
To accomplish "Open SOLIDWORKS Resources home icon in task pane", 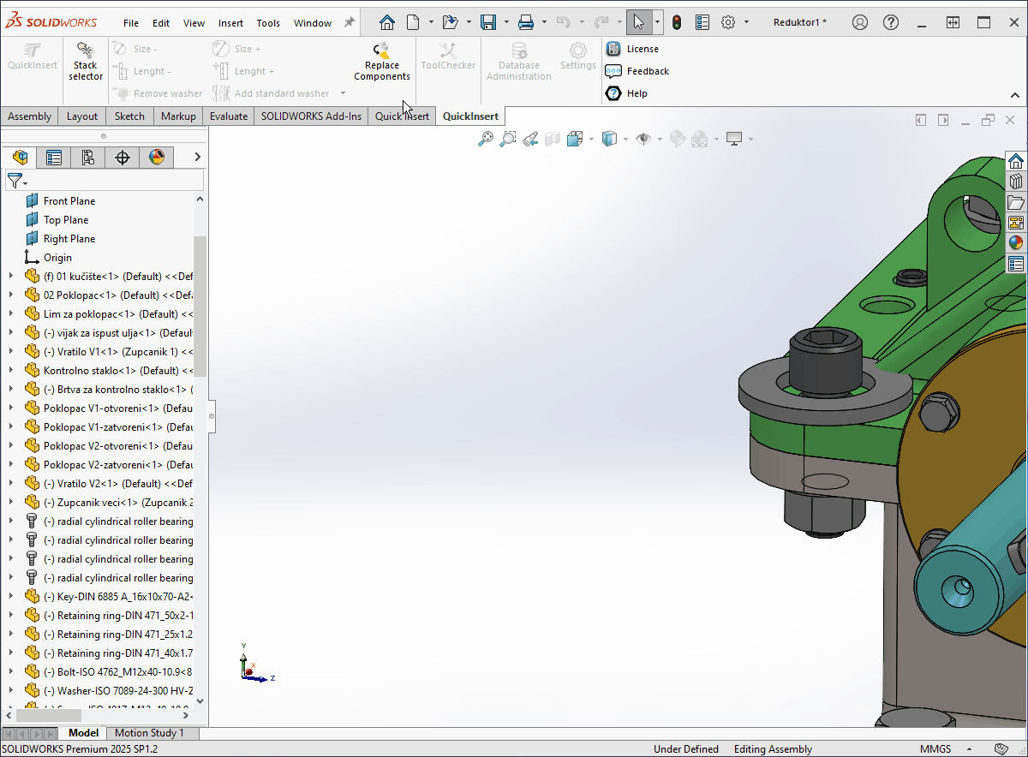I will (x=1016, y=161).
